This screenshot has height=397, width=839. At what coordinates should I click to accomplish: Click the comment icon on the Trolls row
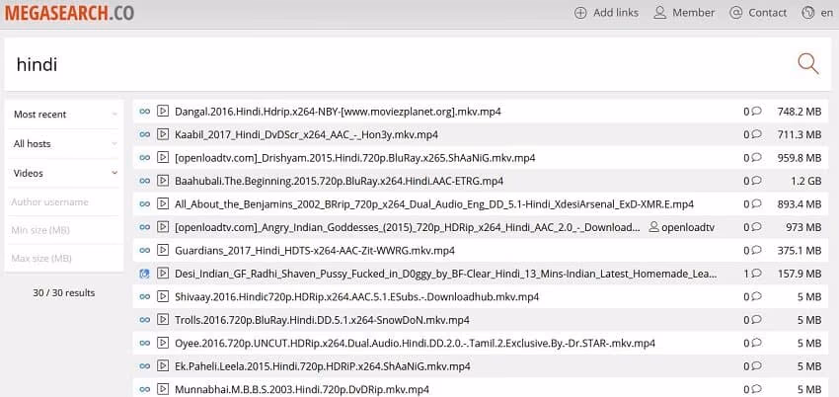[x=756, y=319]
